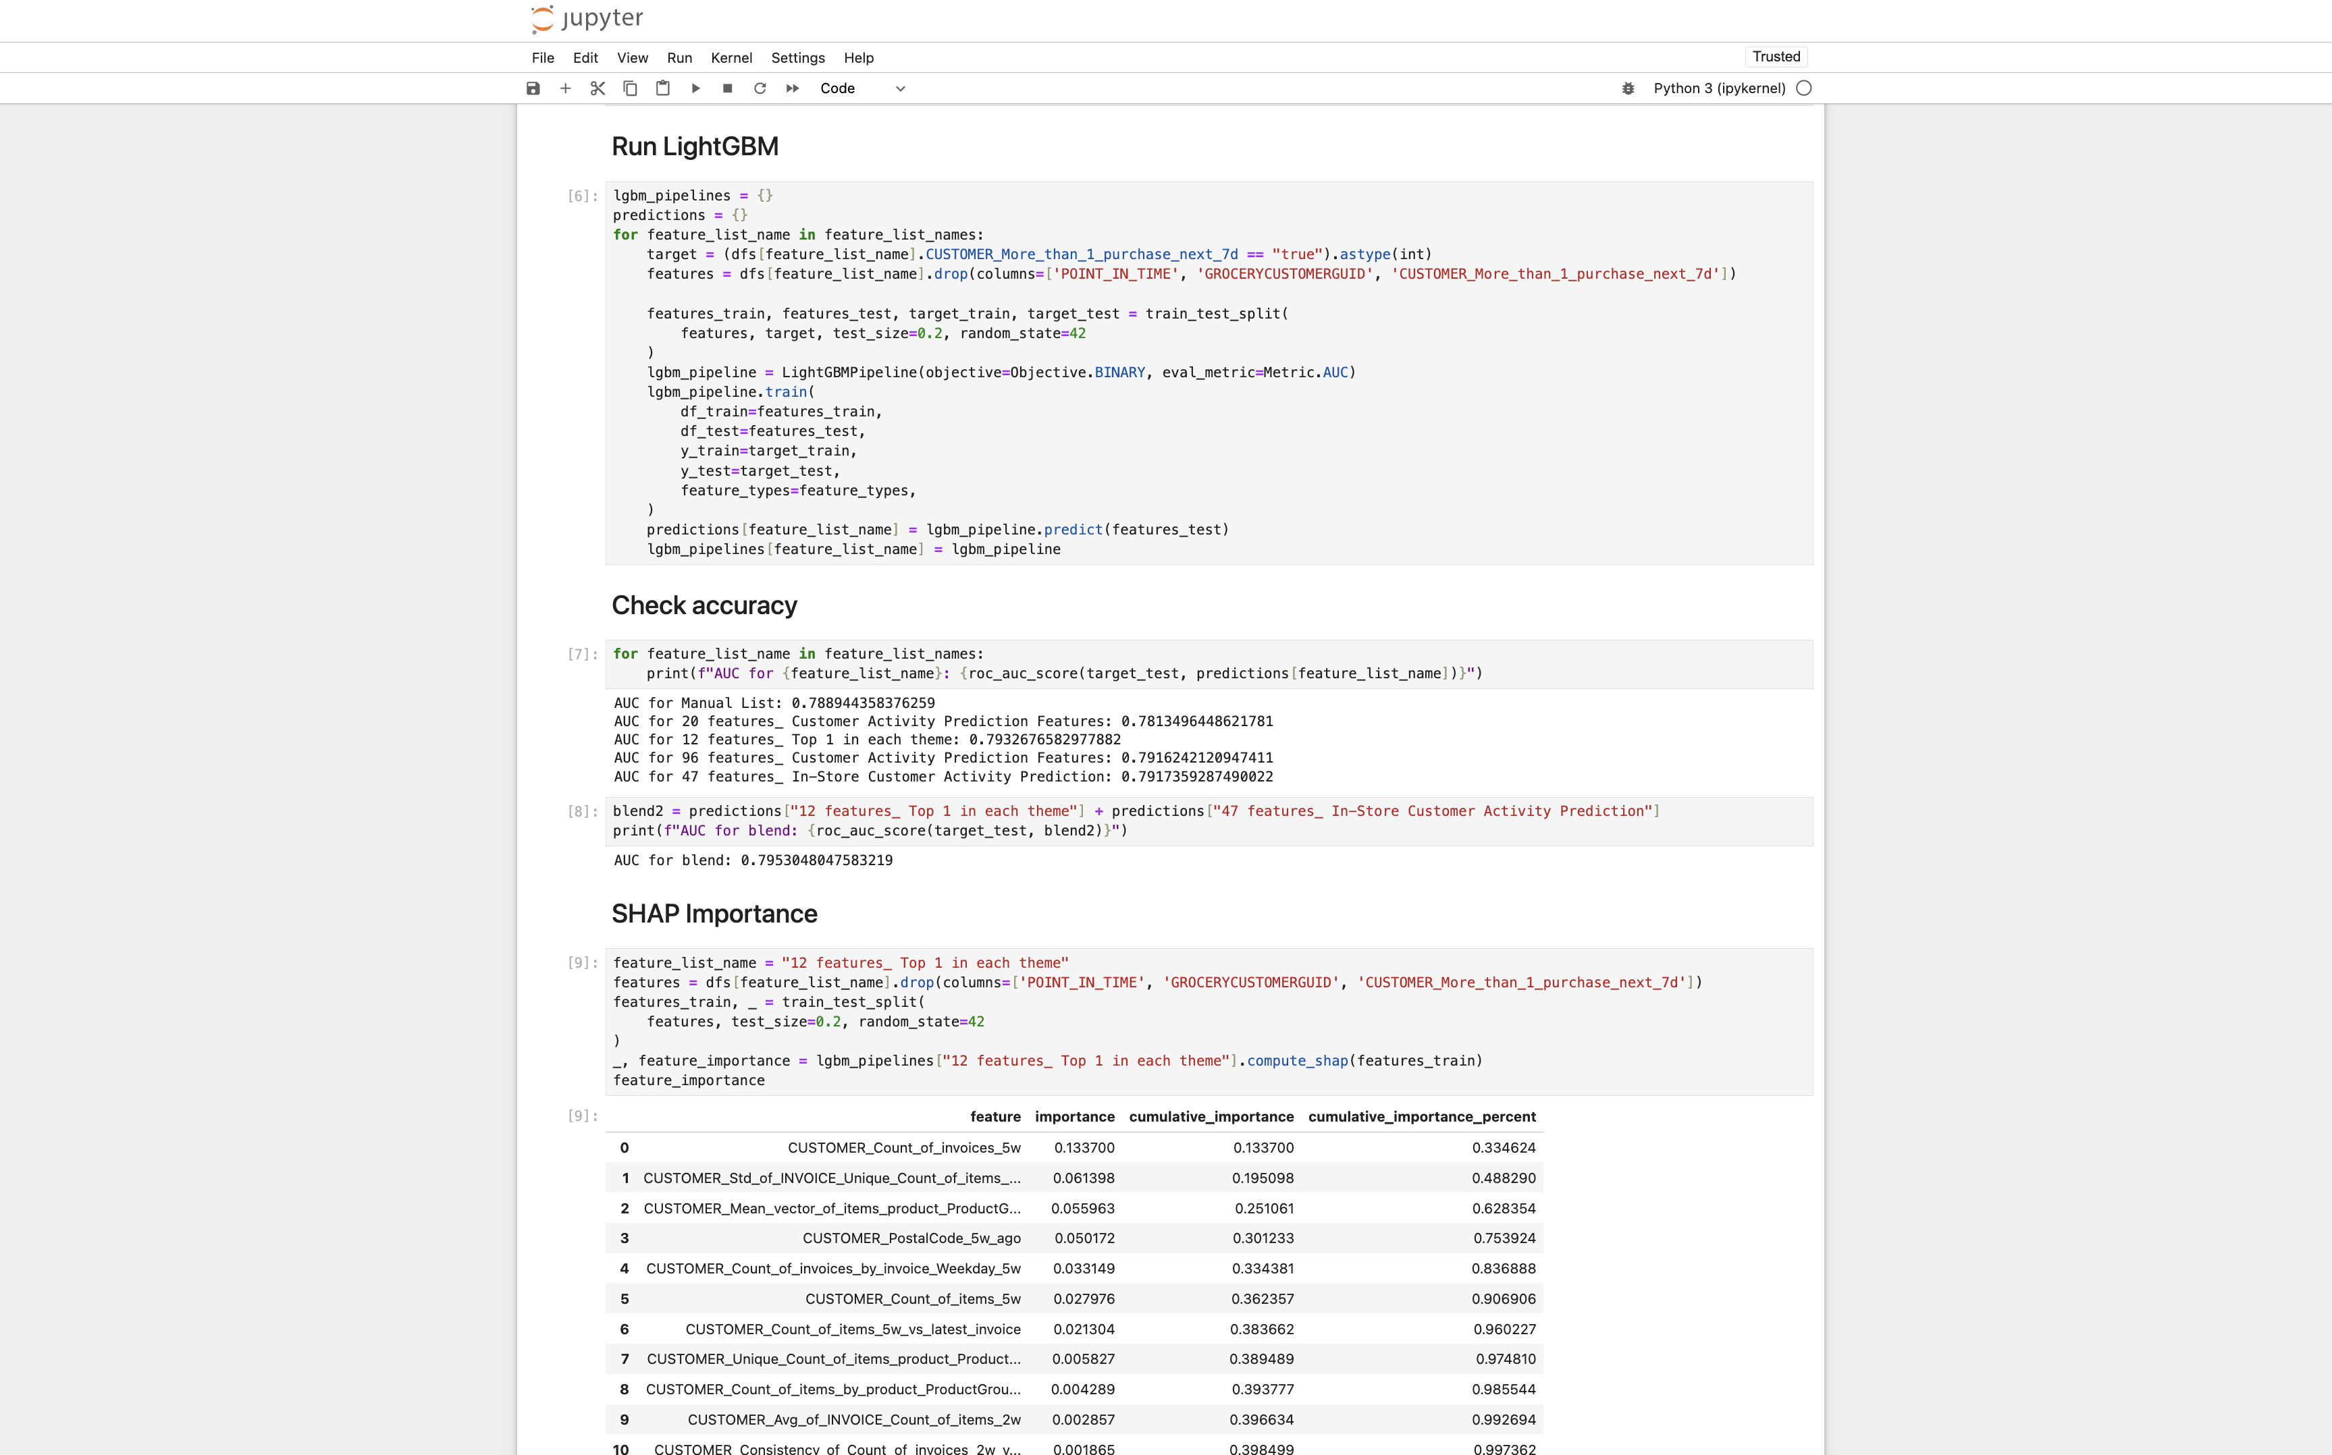Restart the kernel with refresh icon

[x=760, y=88]
